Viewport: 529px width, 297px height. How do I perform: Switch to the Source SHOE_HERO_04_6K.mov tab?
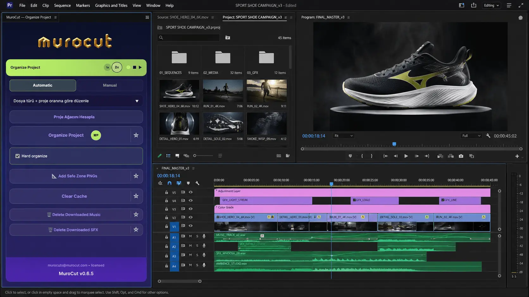click(x=183, y=17)
